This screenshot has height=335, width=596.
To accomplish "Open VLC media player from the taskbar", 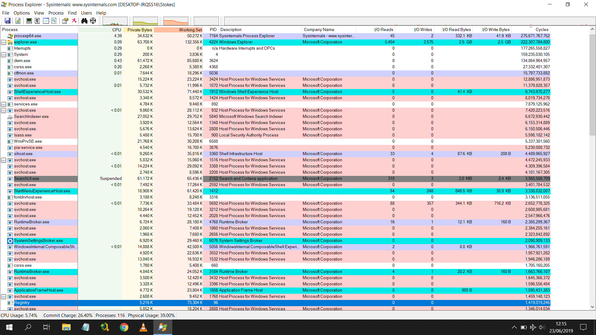I will (x=143, y=327).
